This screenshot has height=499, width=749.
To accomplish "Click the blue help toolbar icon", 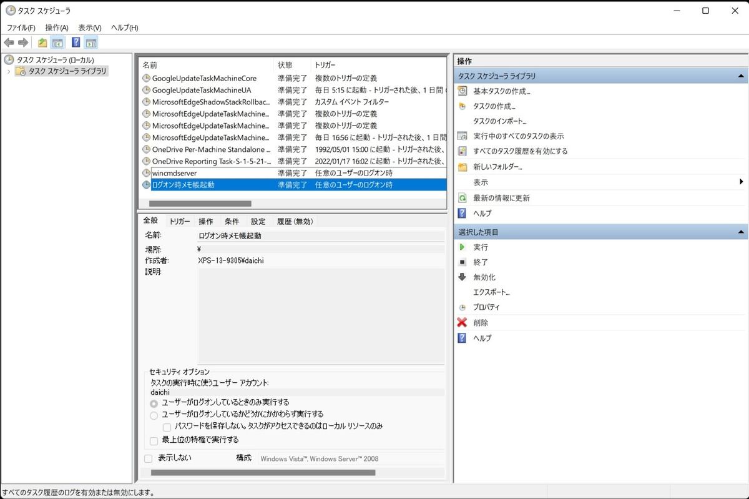I will coord(76,42).
